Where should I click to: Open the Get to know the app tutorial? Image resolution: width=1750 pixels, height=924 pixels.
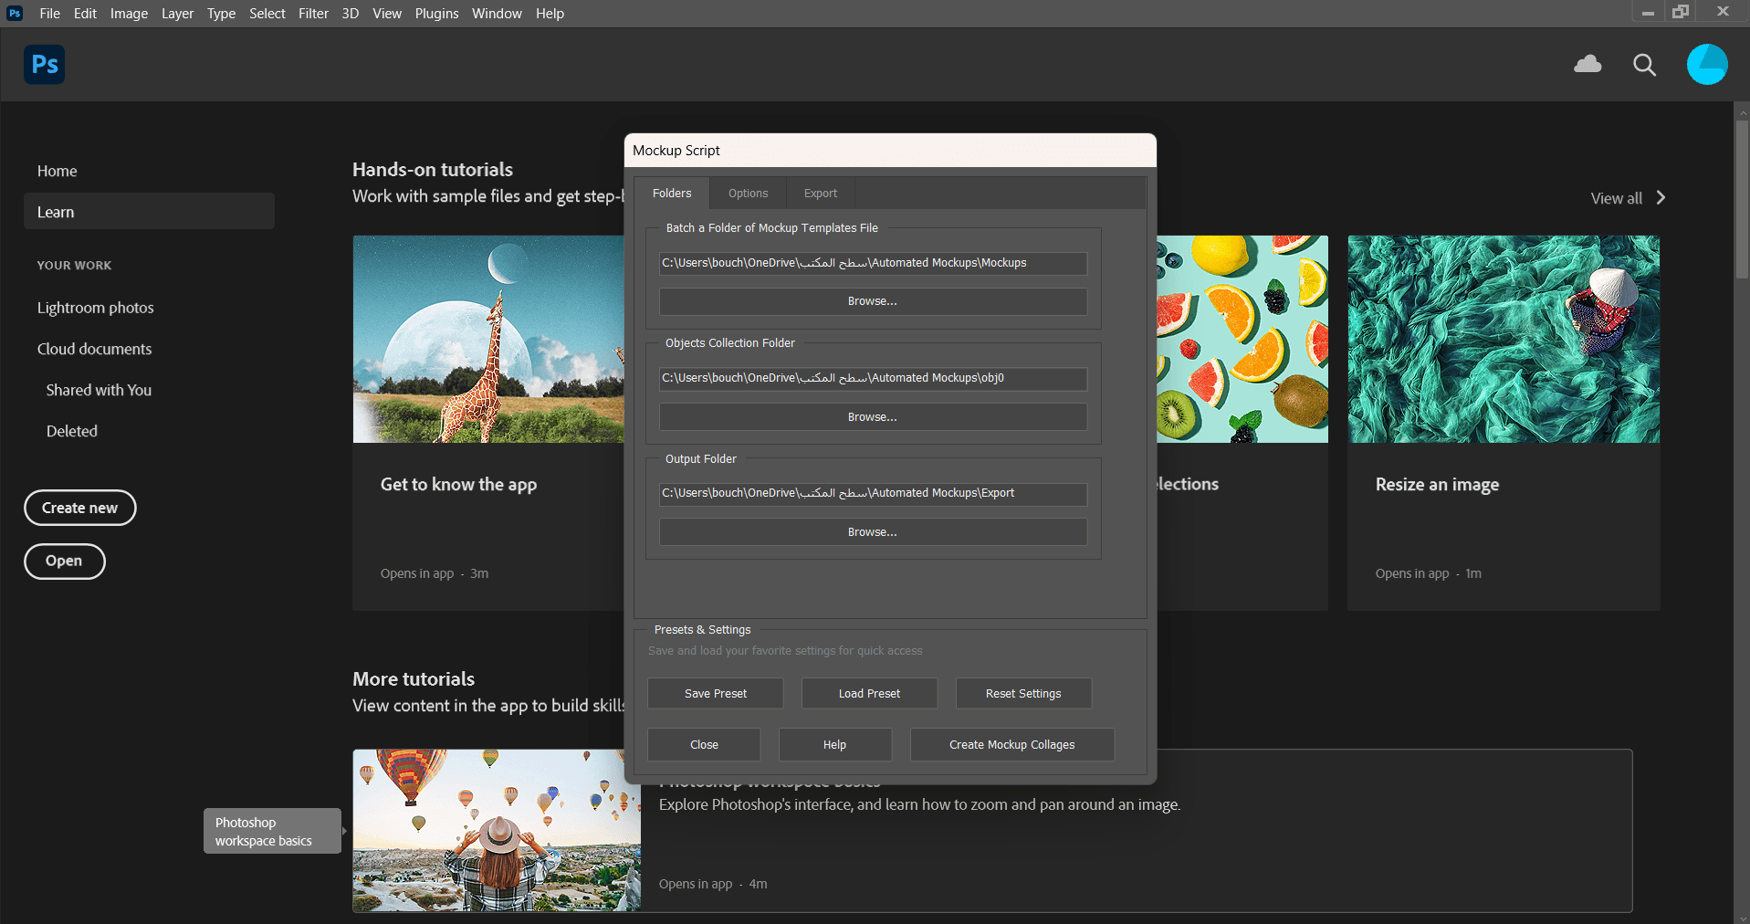click(458, 484)
